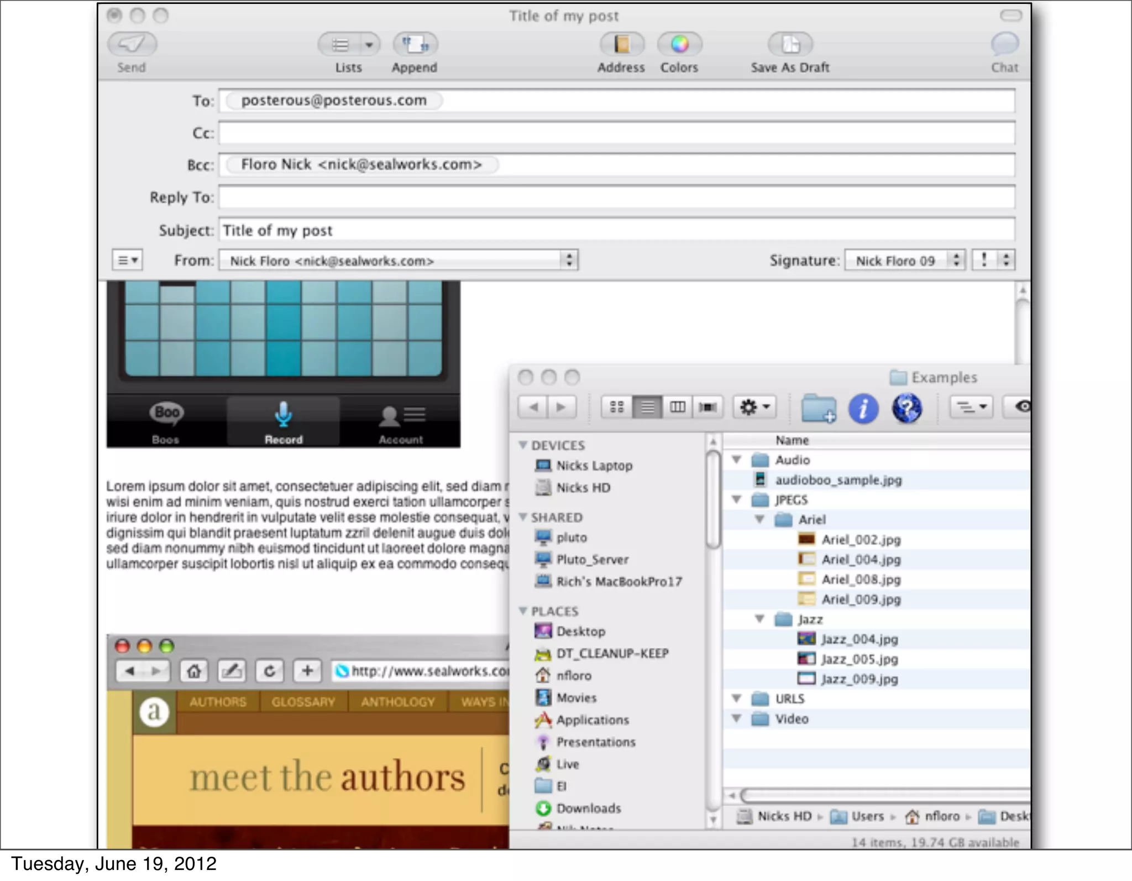This screenshot has height=881, width=1132.
Task: Click the new folder icon in Finder
Action: 818,408
